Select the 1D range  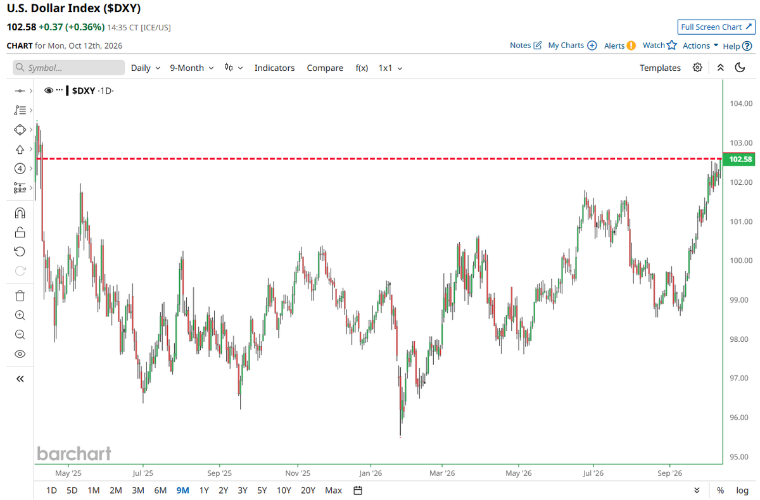pyautogui.click(x=52, y=491)
